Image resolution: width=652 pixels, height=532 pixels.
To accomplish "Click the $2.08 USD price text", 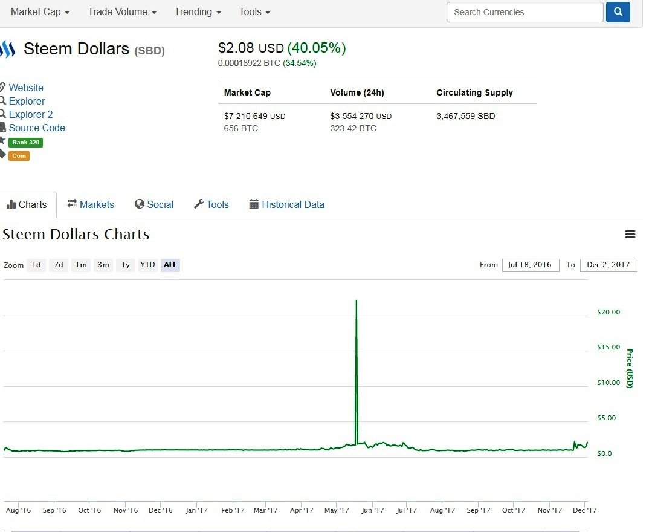I will click(251, 48).
